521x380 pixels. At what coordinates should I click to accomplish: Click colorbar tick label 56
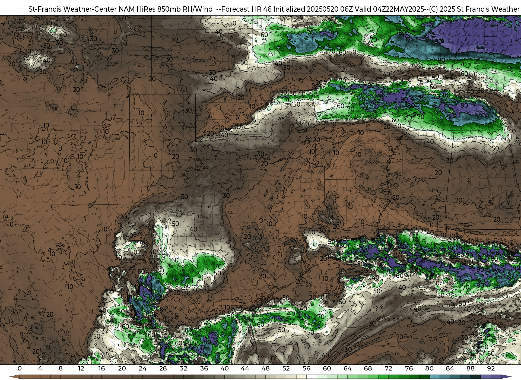point(307,369)
